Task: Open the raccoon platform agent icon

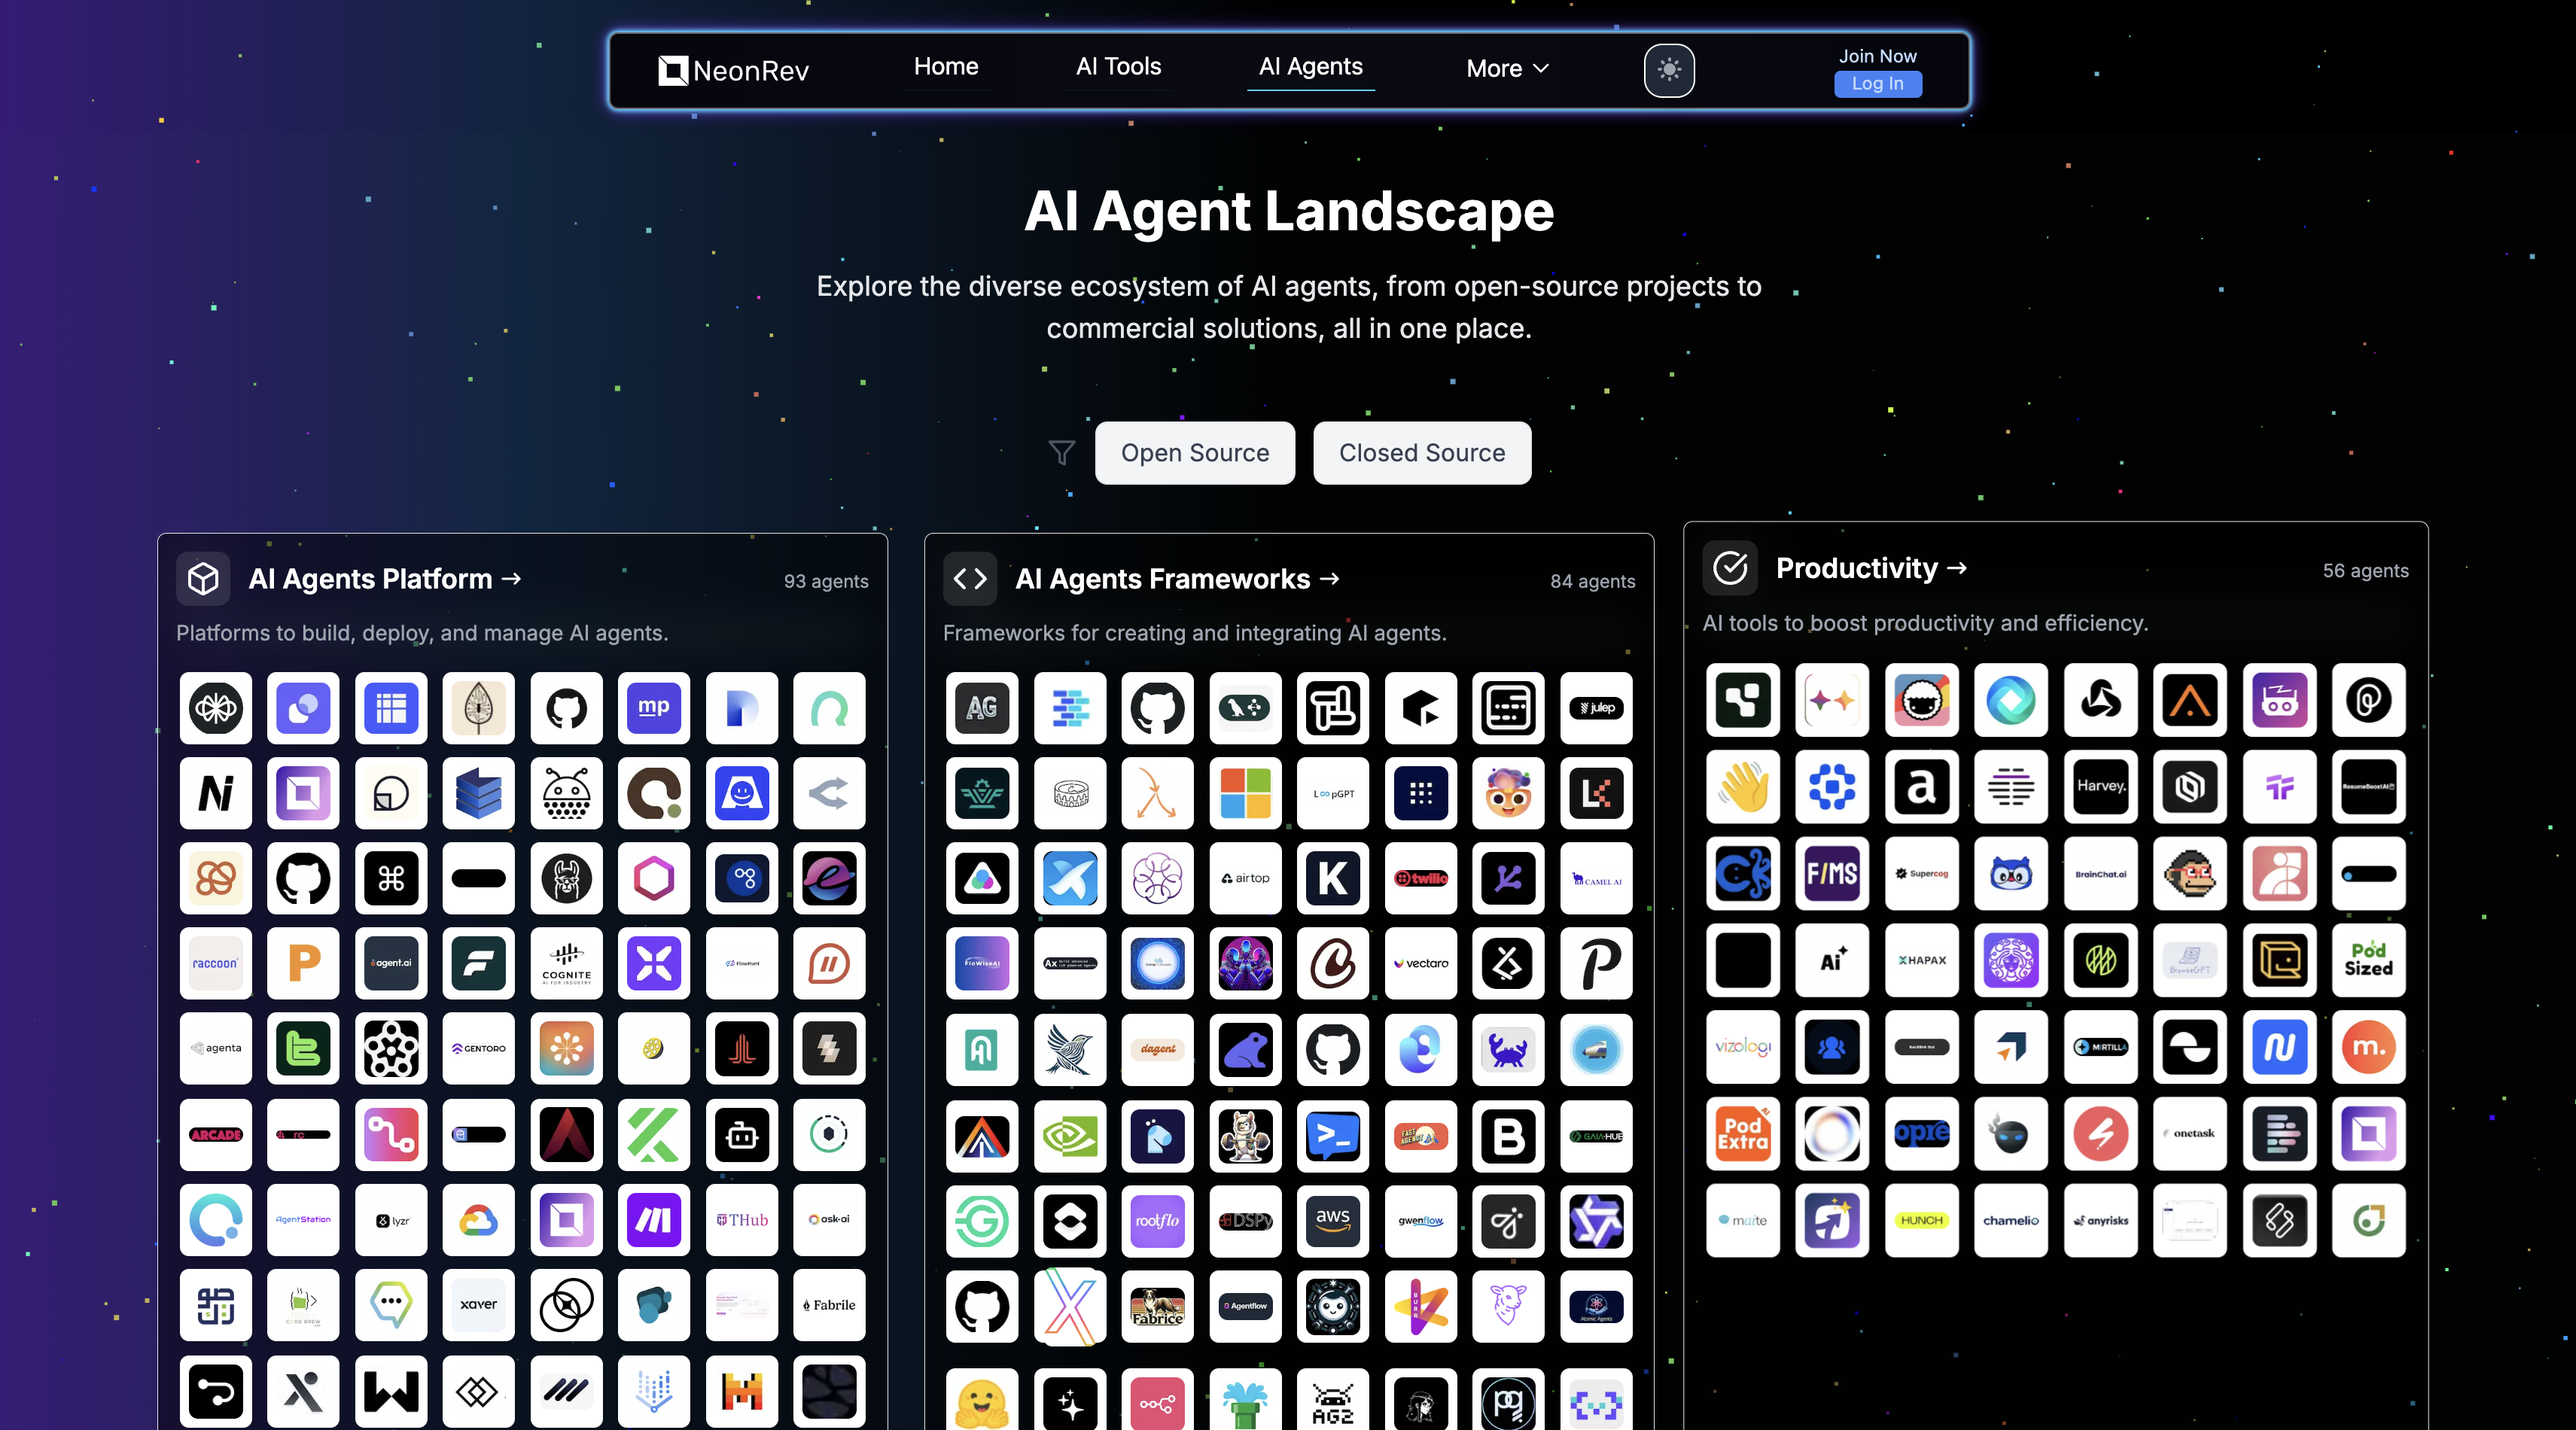Action: [215, 964]
